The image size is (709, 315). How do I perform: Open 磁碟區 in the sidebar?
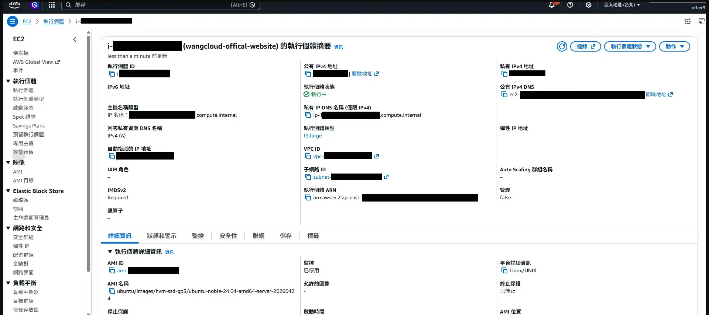(x=21, y=200)
